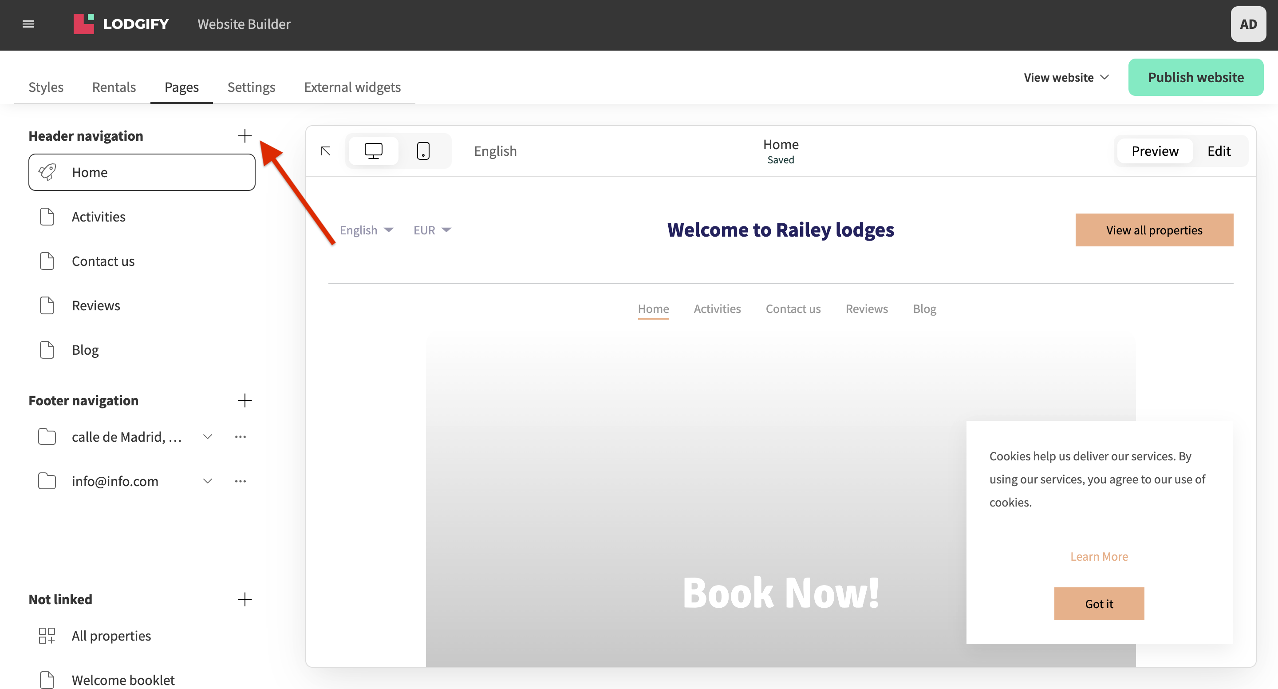1278x689 pixels.
Task: Click the Blog page icon
Action: point(47,350)
